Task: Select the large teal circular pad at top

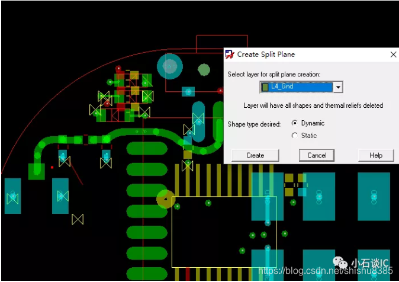Action: point(170,67)
